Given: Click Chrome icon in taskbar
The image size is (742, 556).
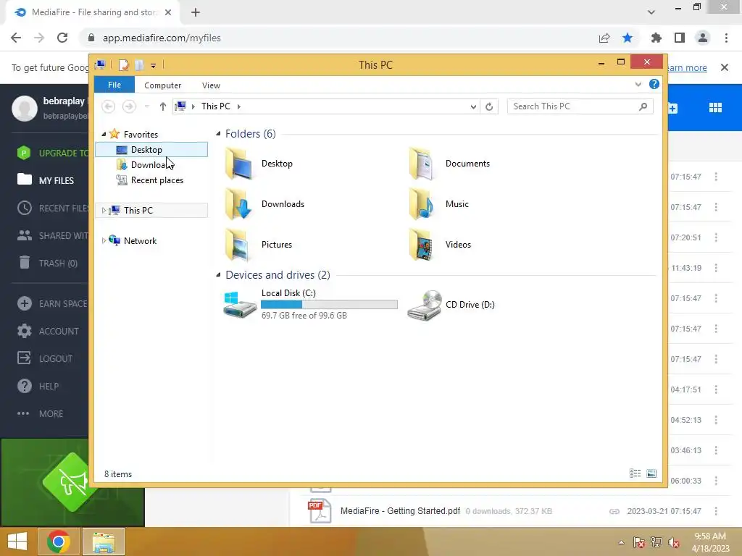Looking at the screenshot, I should tap(59, 542).
